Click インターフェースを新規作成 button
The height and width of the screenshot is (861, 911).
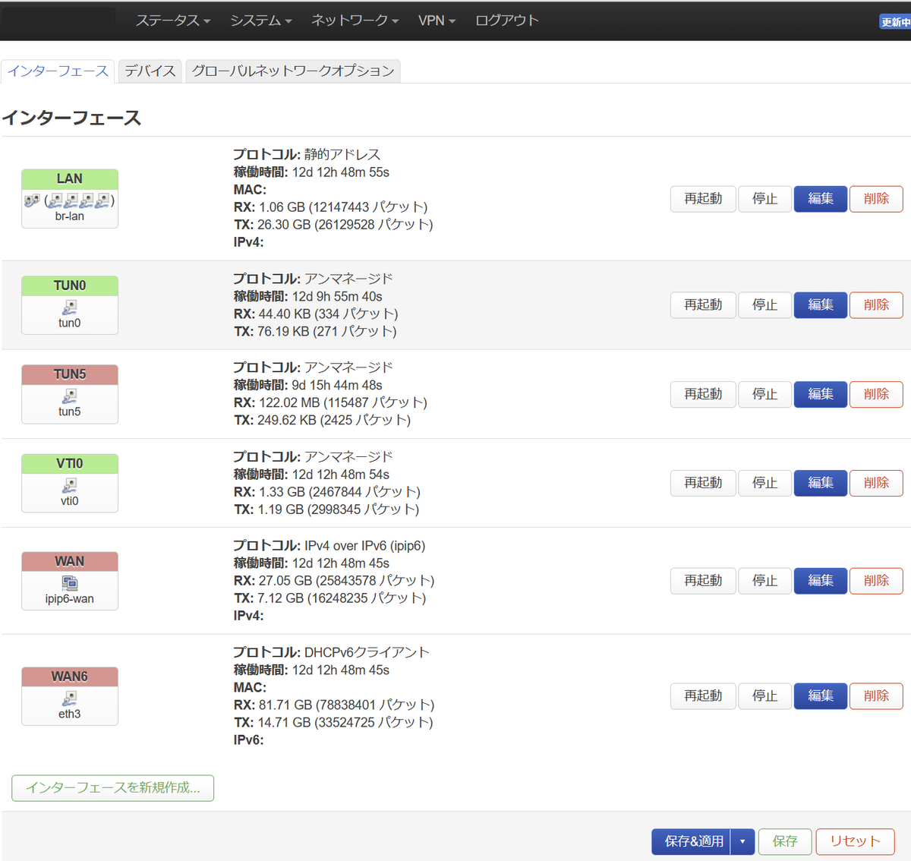113,788
